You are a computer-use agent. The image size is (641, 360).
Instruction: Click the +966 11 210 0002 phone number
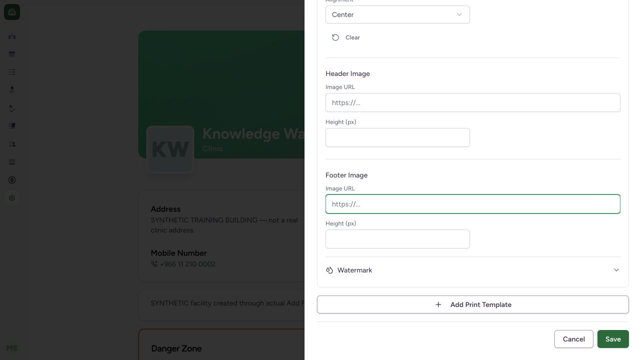pyautogui.click(x=187, y=264)
